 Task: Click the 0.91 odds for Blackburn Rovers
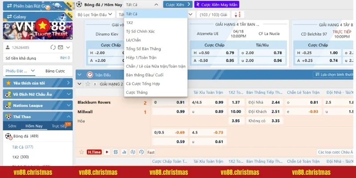[181, 102]
